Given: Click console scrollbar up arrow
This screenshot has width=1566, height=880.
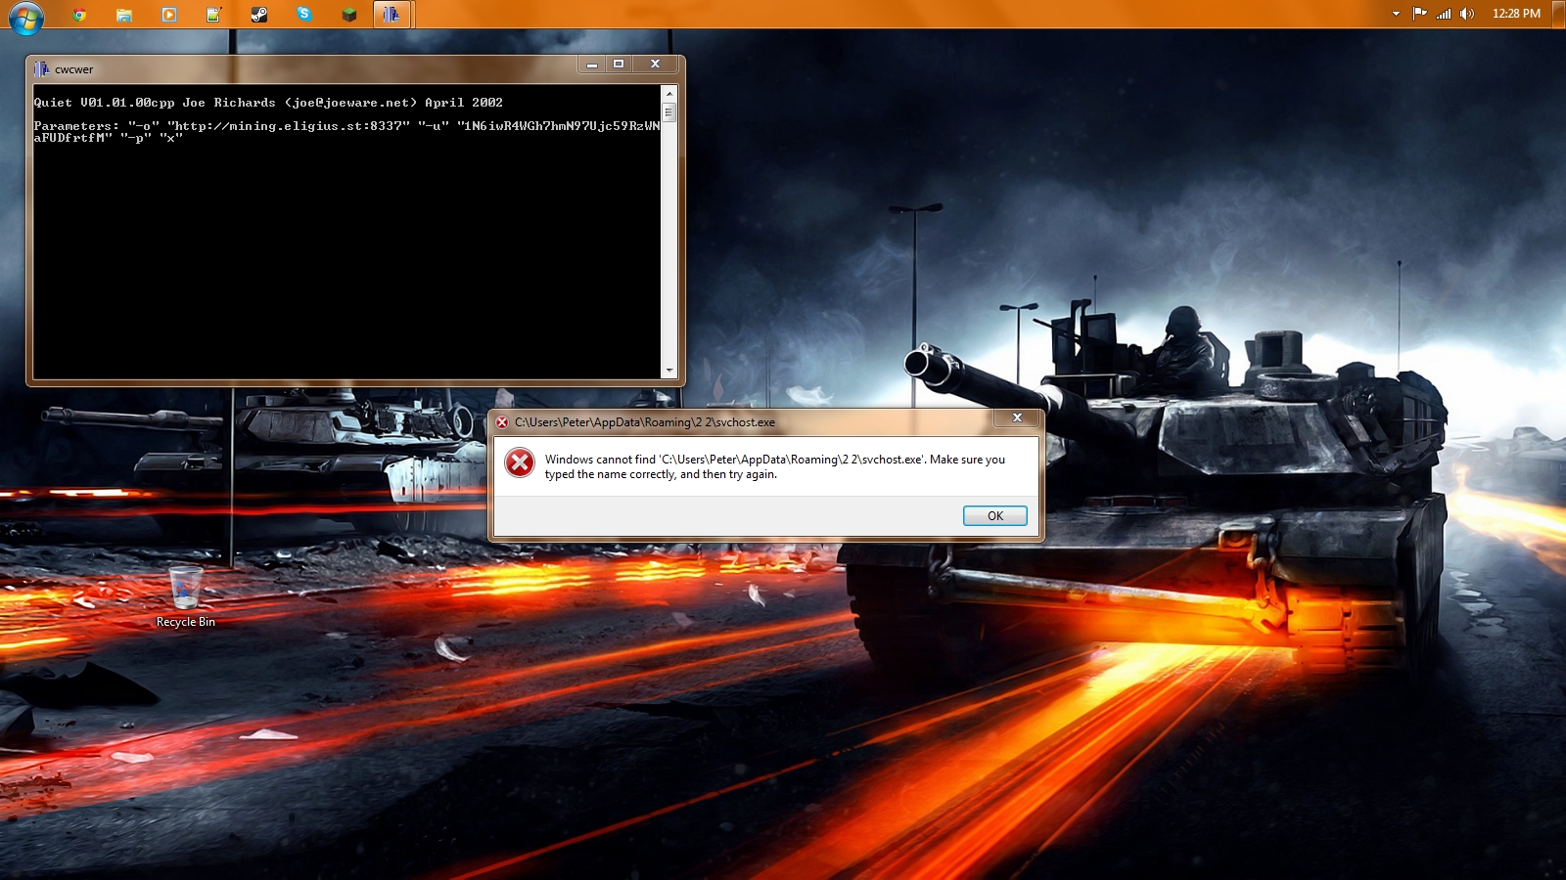Looking at the screenshot, I should click(669, 94).
